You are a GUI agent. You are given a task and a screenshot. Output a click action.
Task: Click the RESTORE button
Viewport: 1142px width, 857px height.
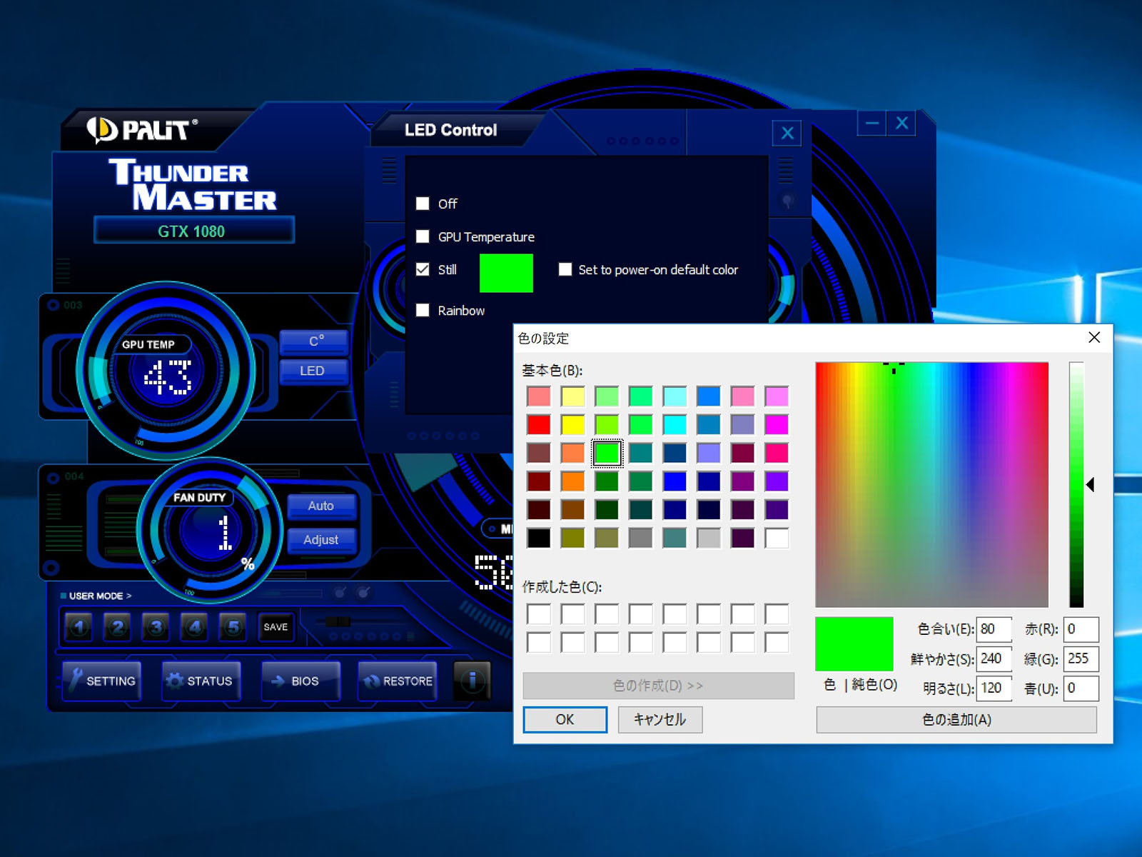tap(398, 681)
